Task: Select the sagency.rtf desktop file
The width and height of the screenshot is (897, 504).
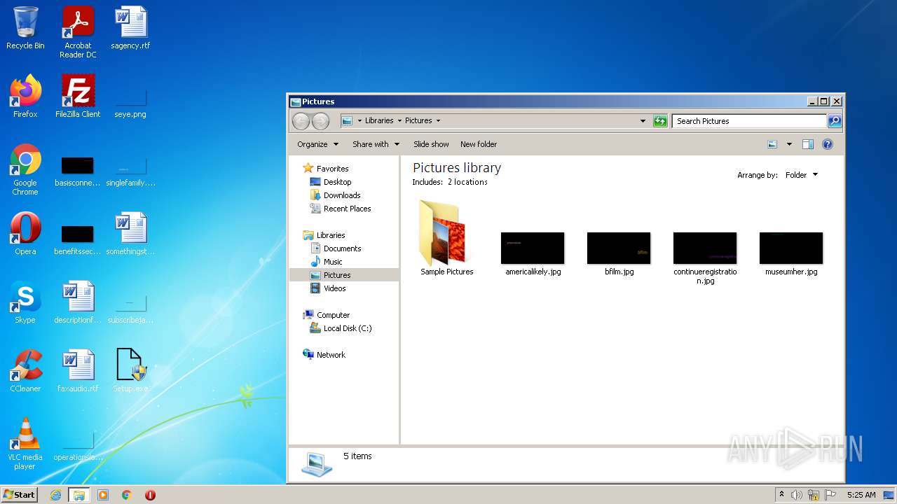Action: [x=130, y=28]
